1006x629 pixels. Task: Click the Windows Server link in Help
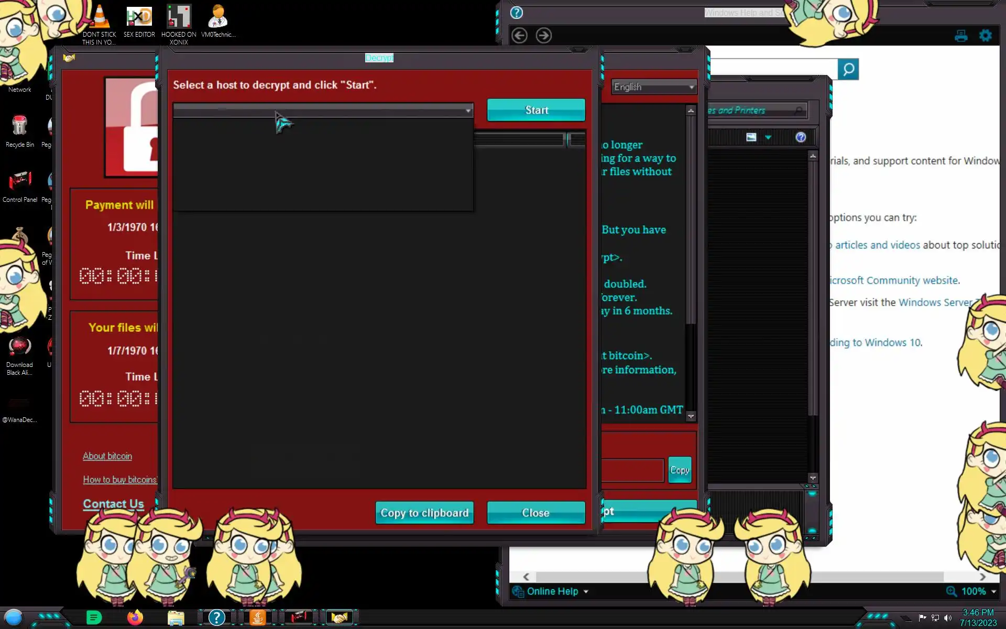coord(935,302)
